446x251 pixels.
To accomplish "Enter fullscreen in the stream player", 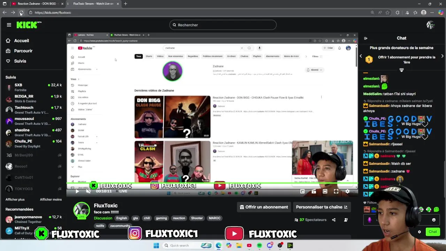I will click(x=336, y=191).
